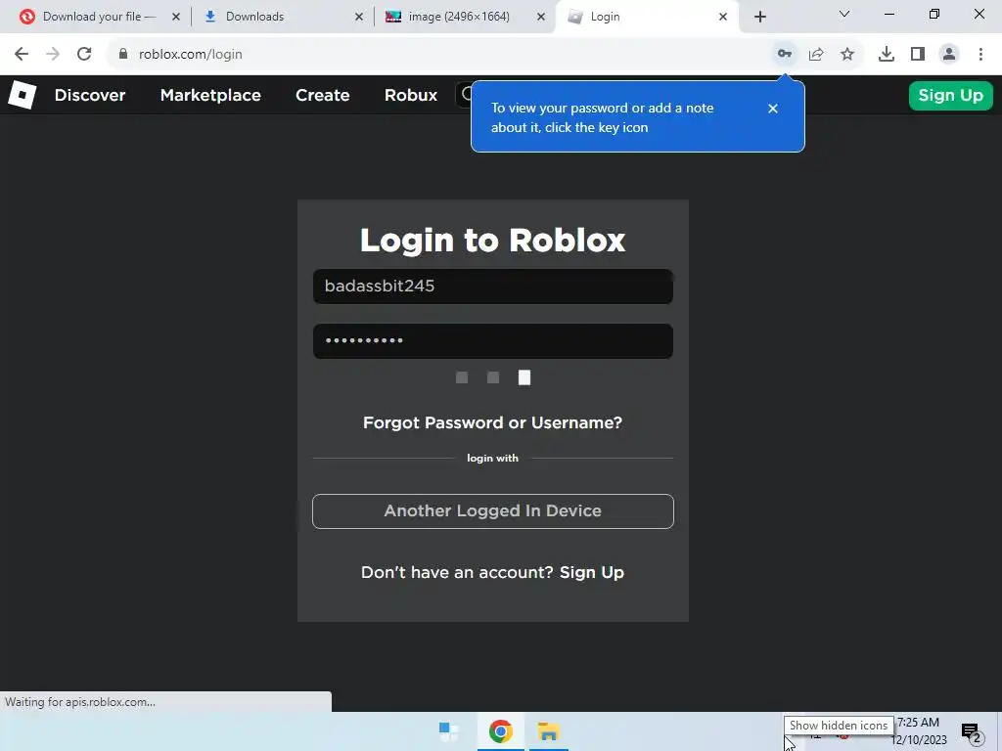This screenshot has height=751, width=1002.
Task: Open the Marketplace nav item
Action: coord(210,95)
